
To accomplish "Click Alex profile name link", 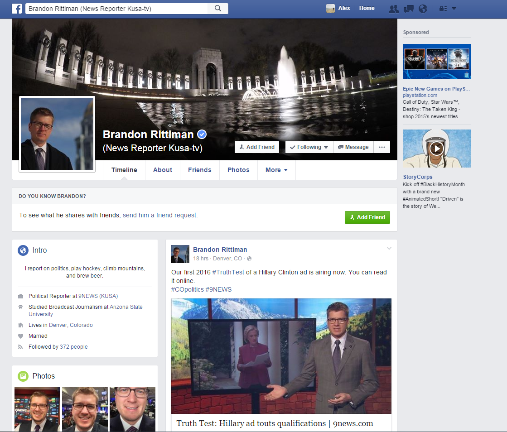I will [344, 9].
